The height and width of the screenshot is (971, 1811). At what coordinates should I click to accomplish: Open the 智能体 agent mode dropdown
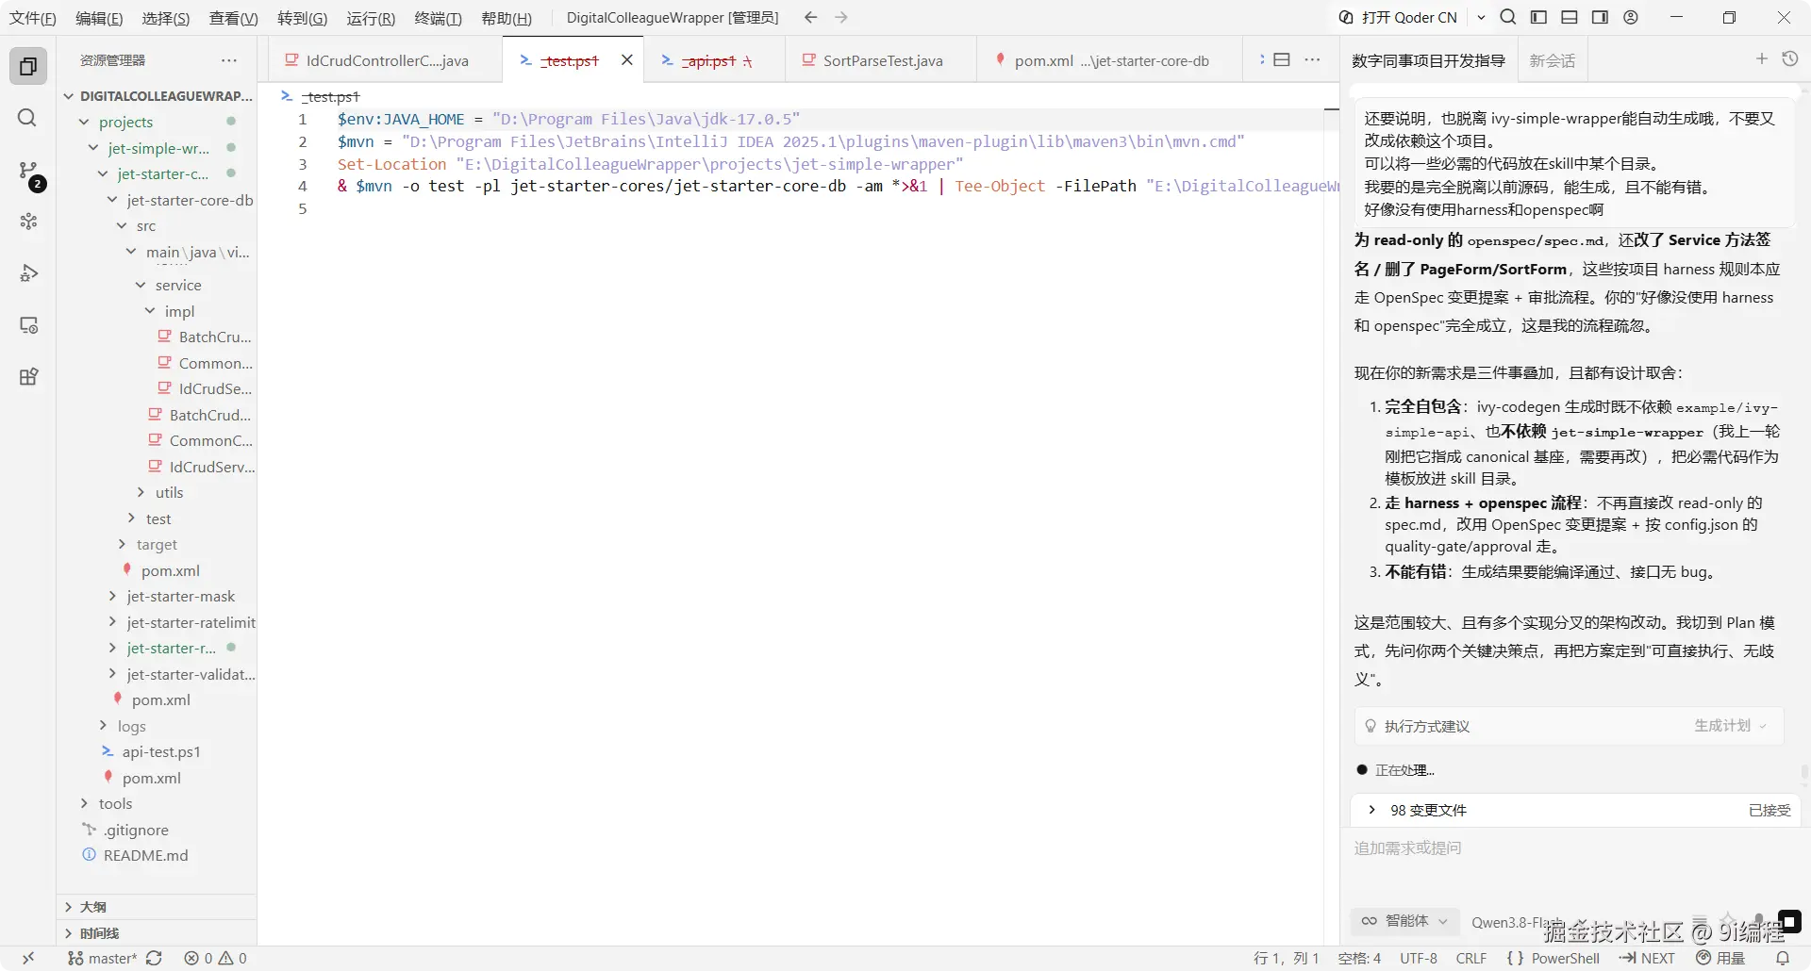tap(1404, 921)
